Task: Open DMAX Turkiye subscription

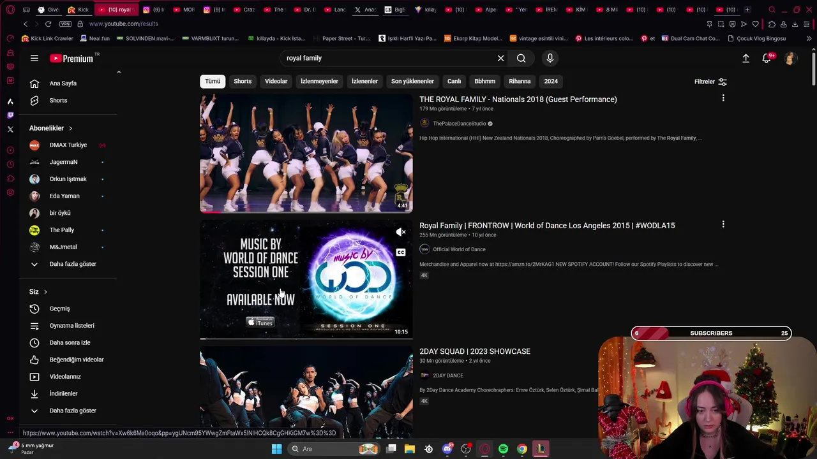Action: point(68,145)
